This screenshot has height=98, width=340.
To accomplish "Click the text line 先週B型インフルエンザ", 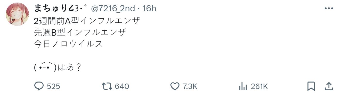I will (x=80, y=32).
